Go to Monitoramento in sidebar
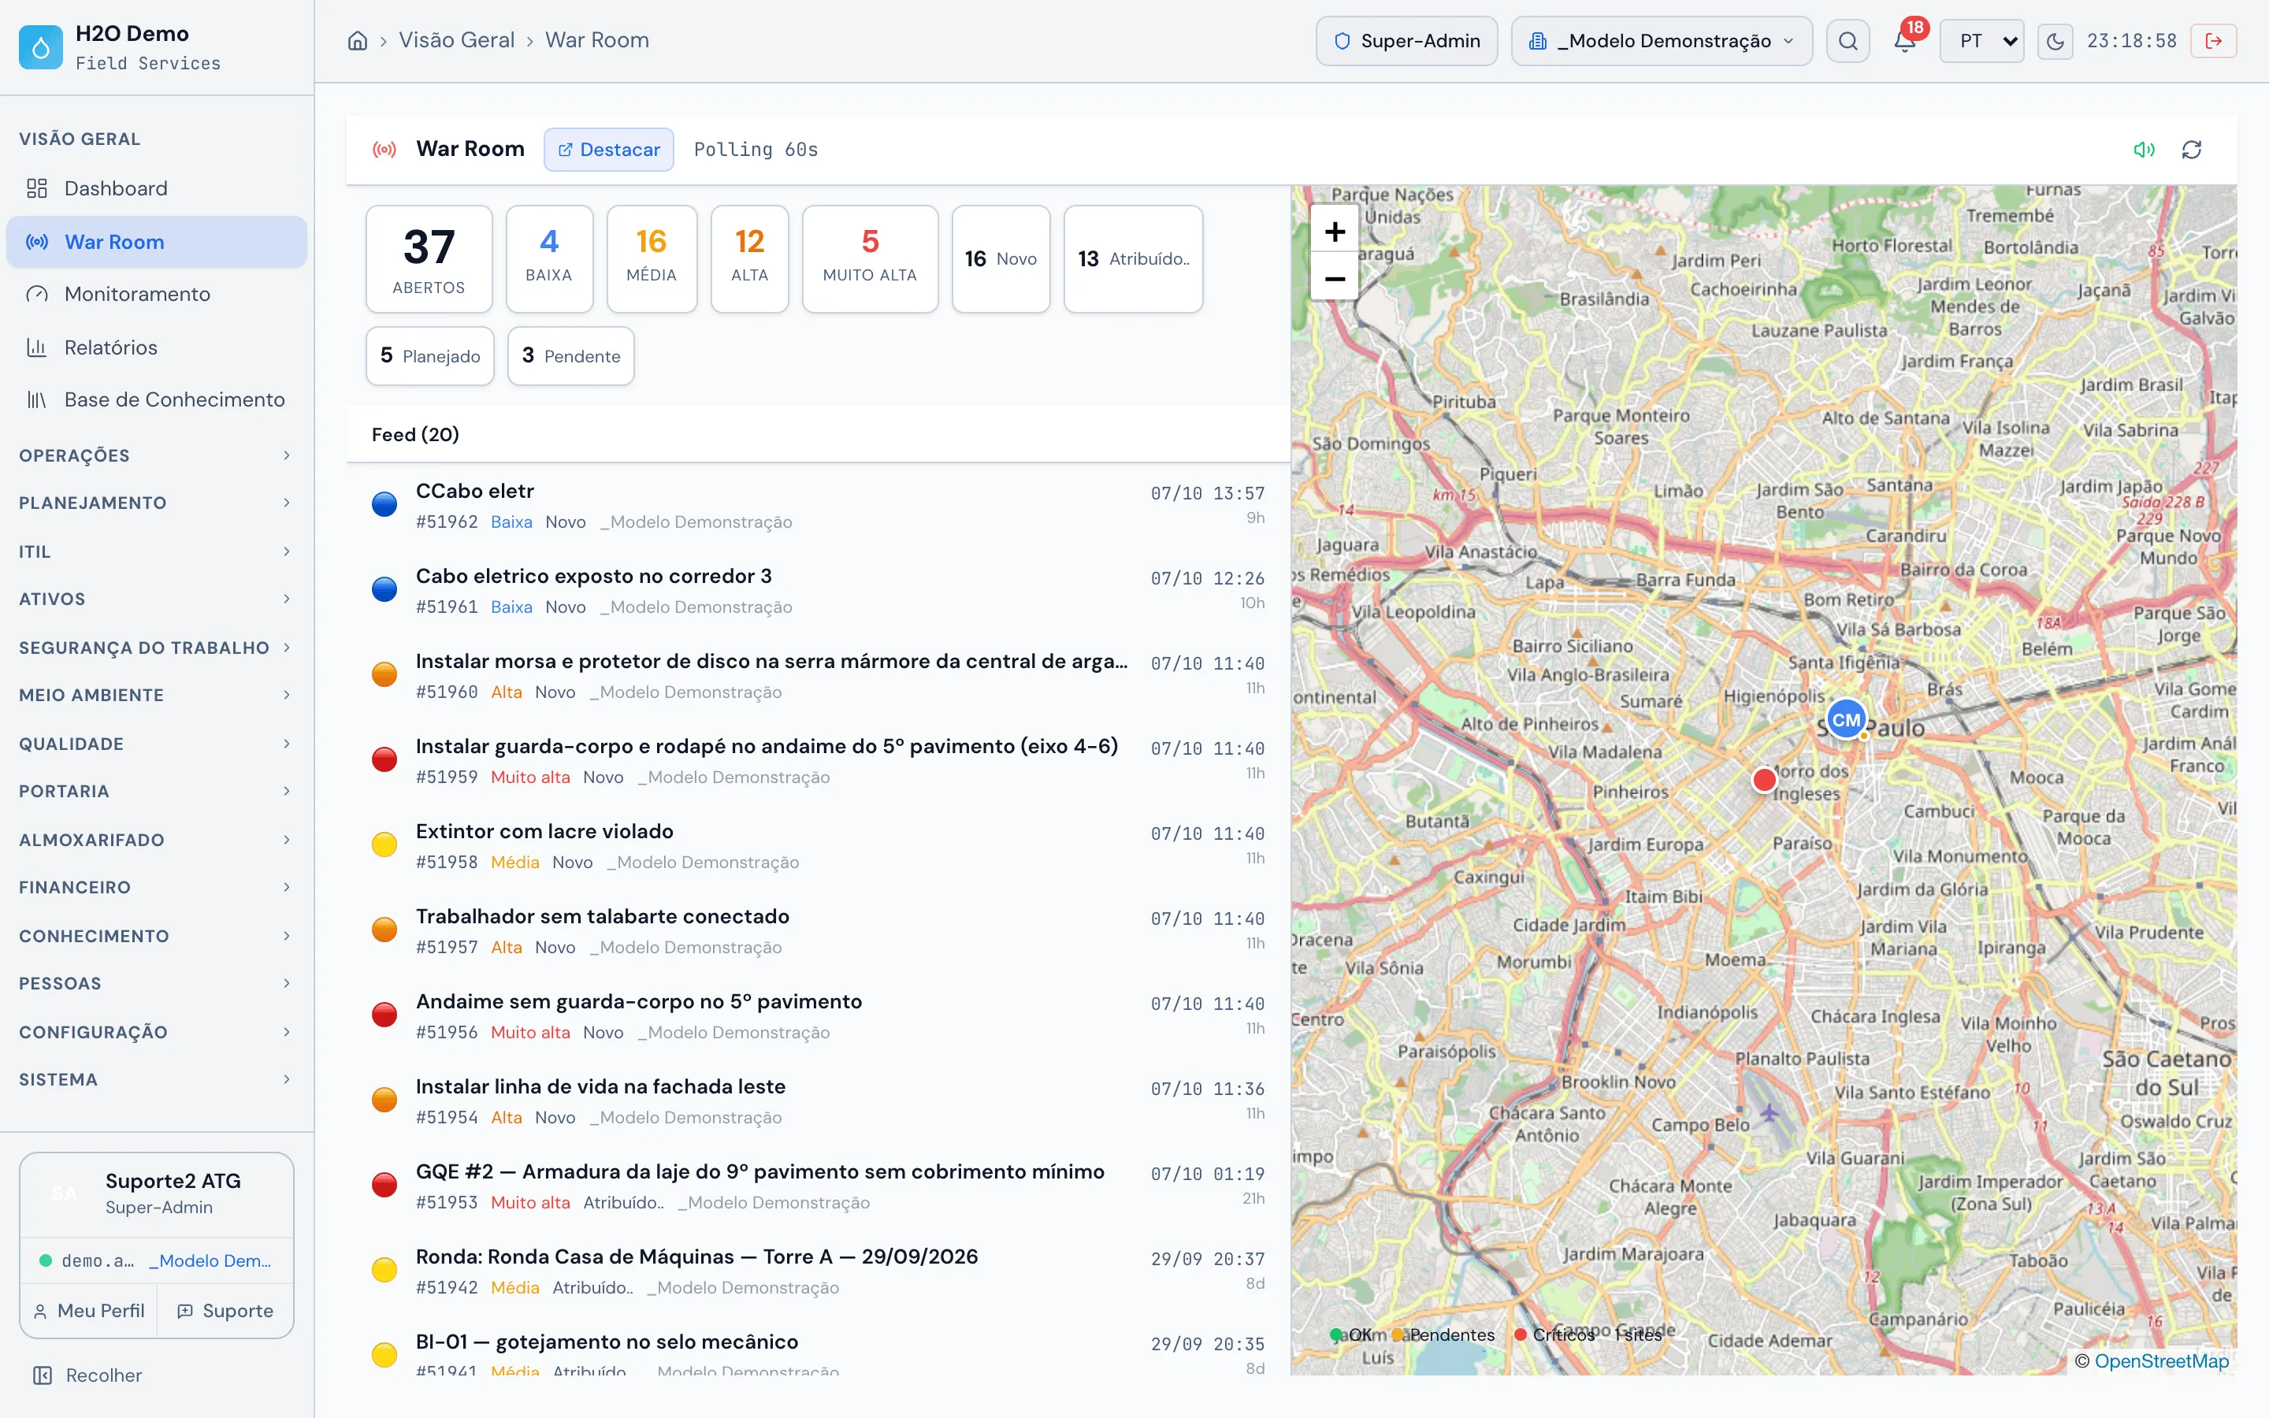Screen dimensions: 2269x1418 coord(157,295)
